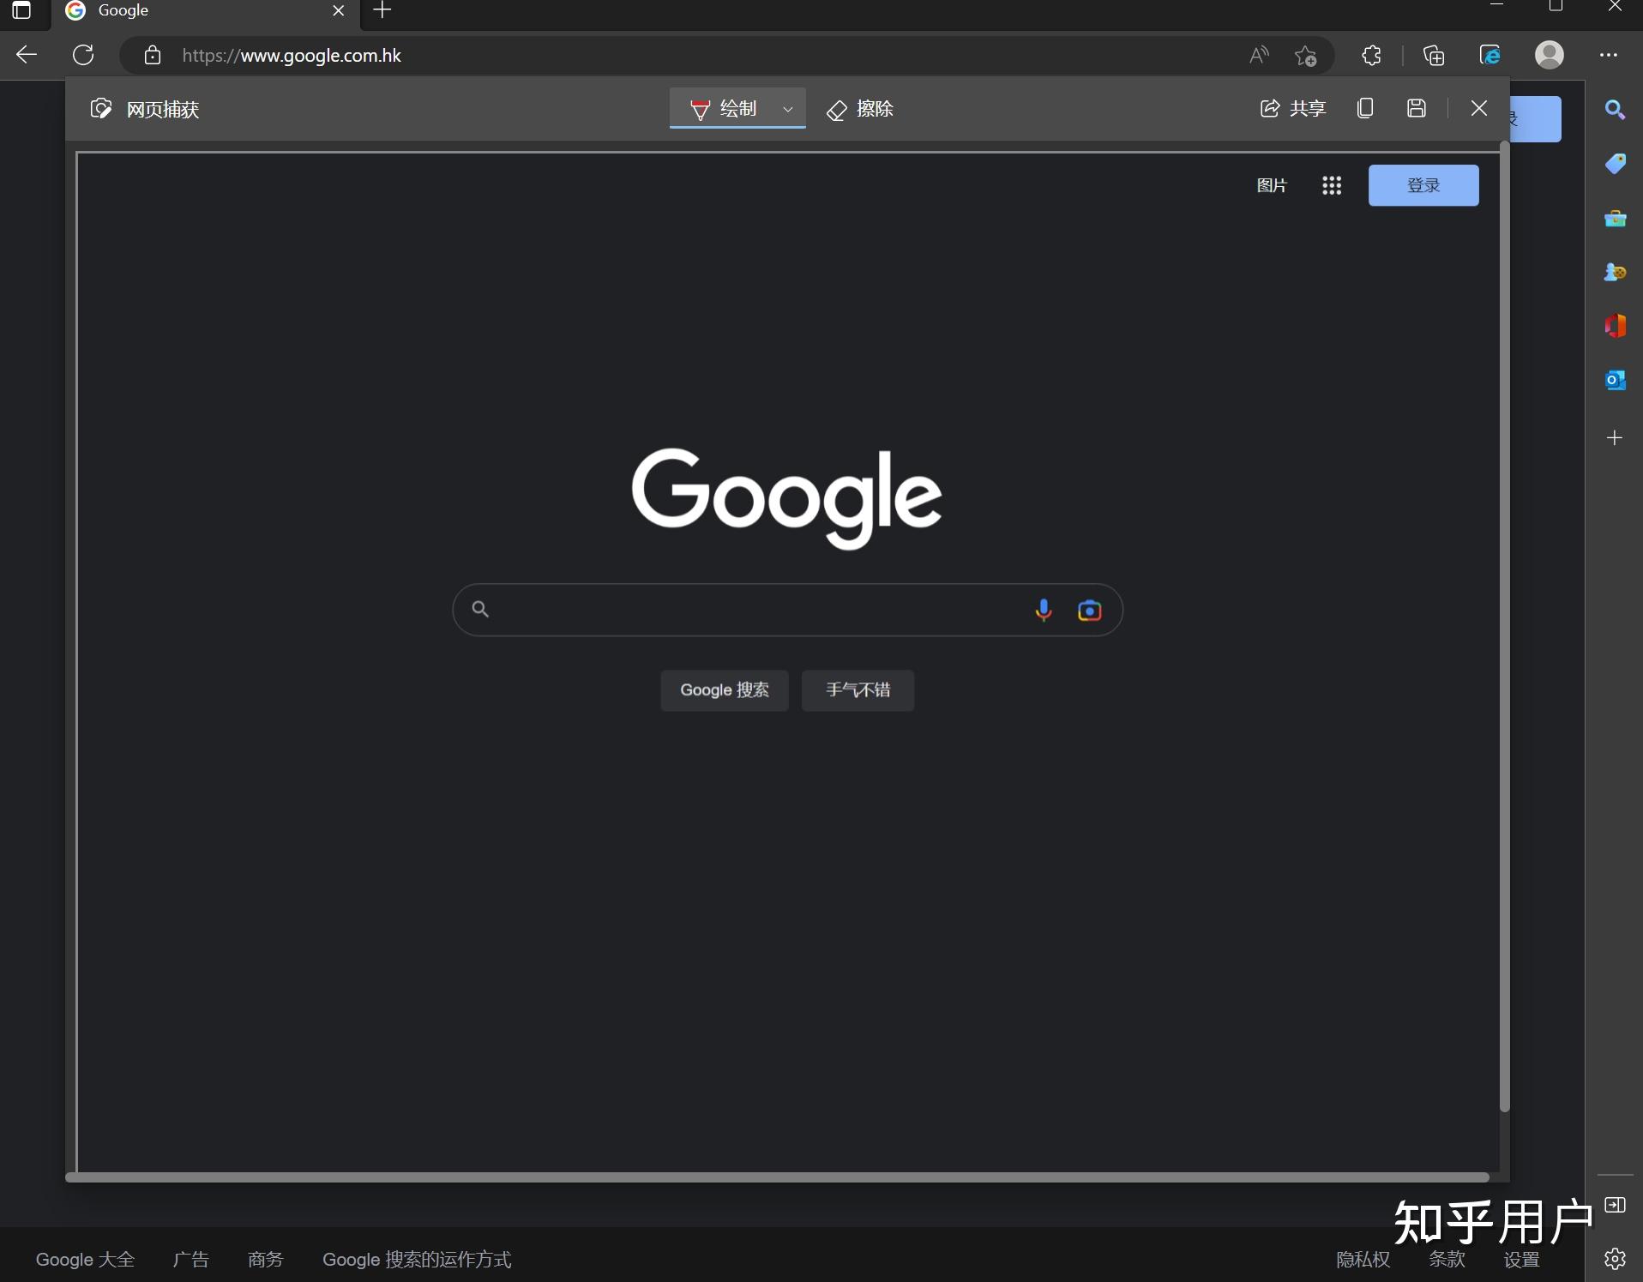The height and width of the screenshot is (1282, 1643).
Task: Click the address bar URL
Action: (292, 56)
